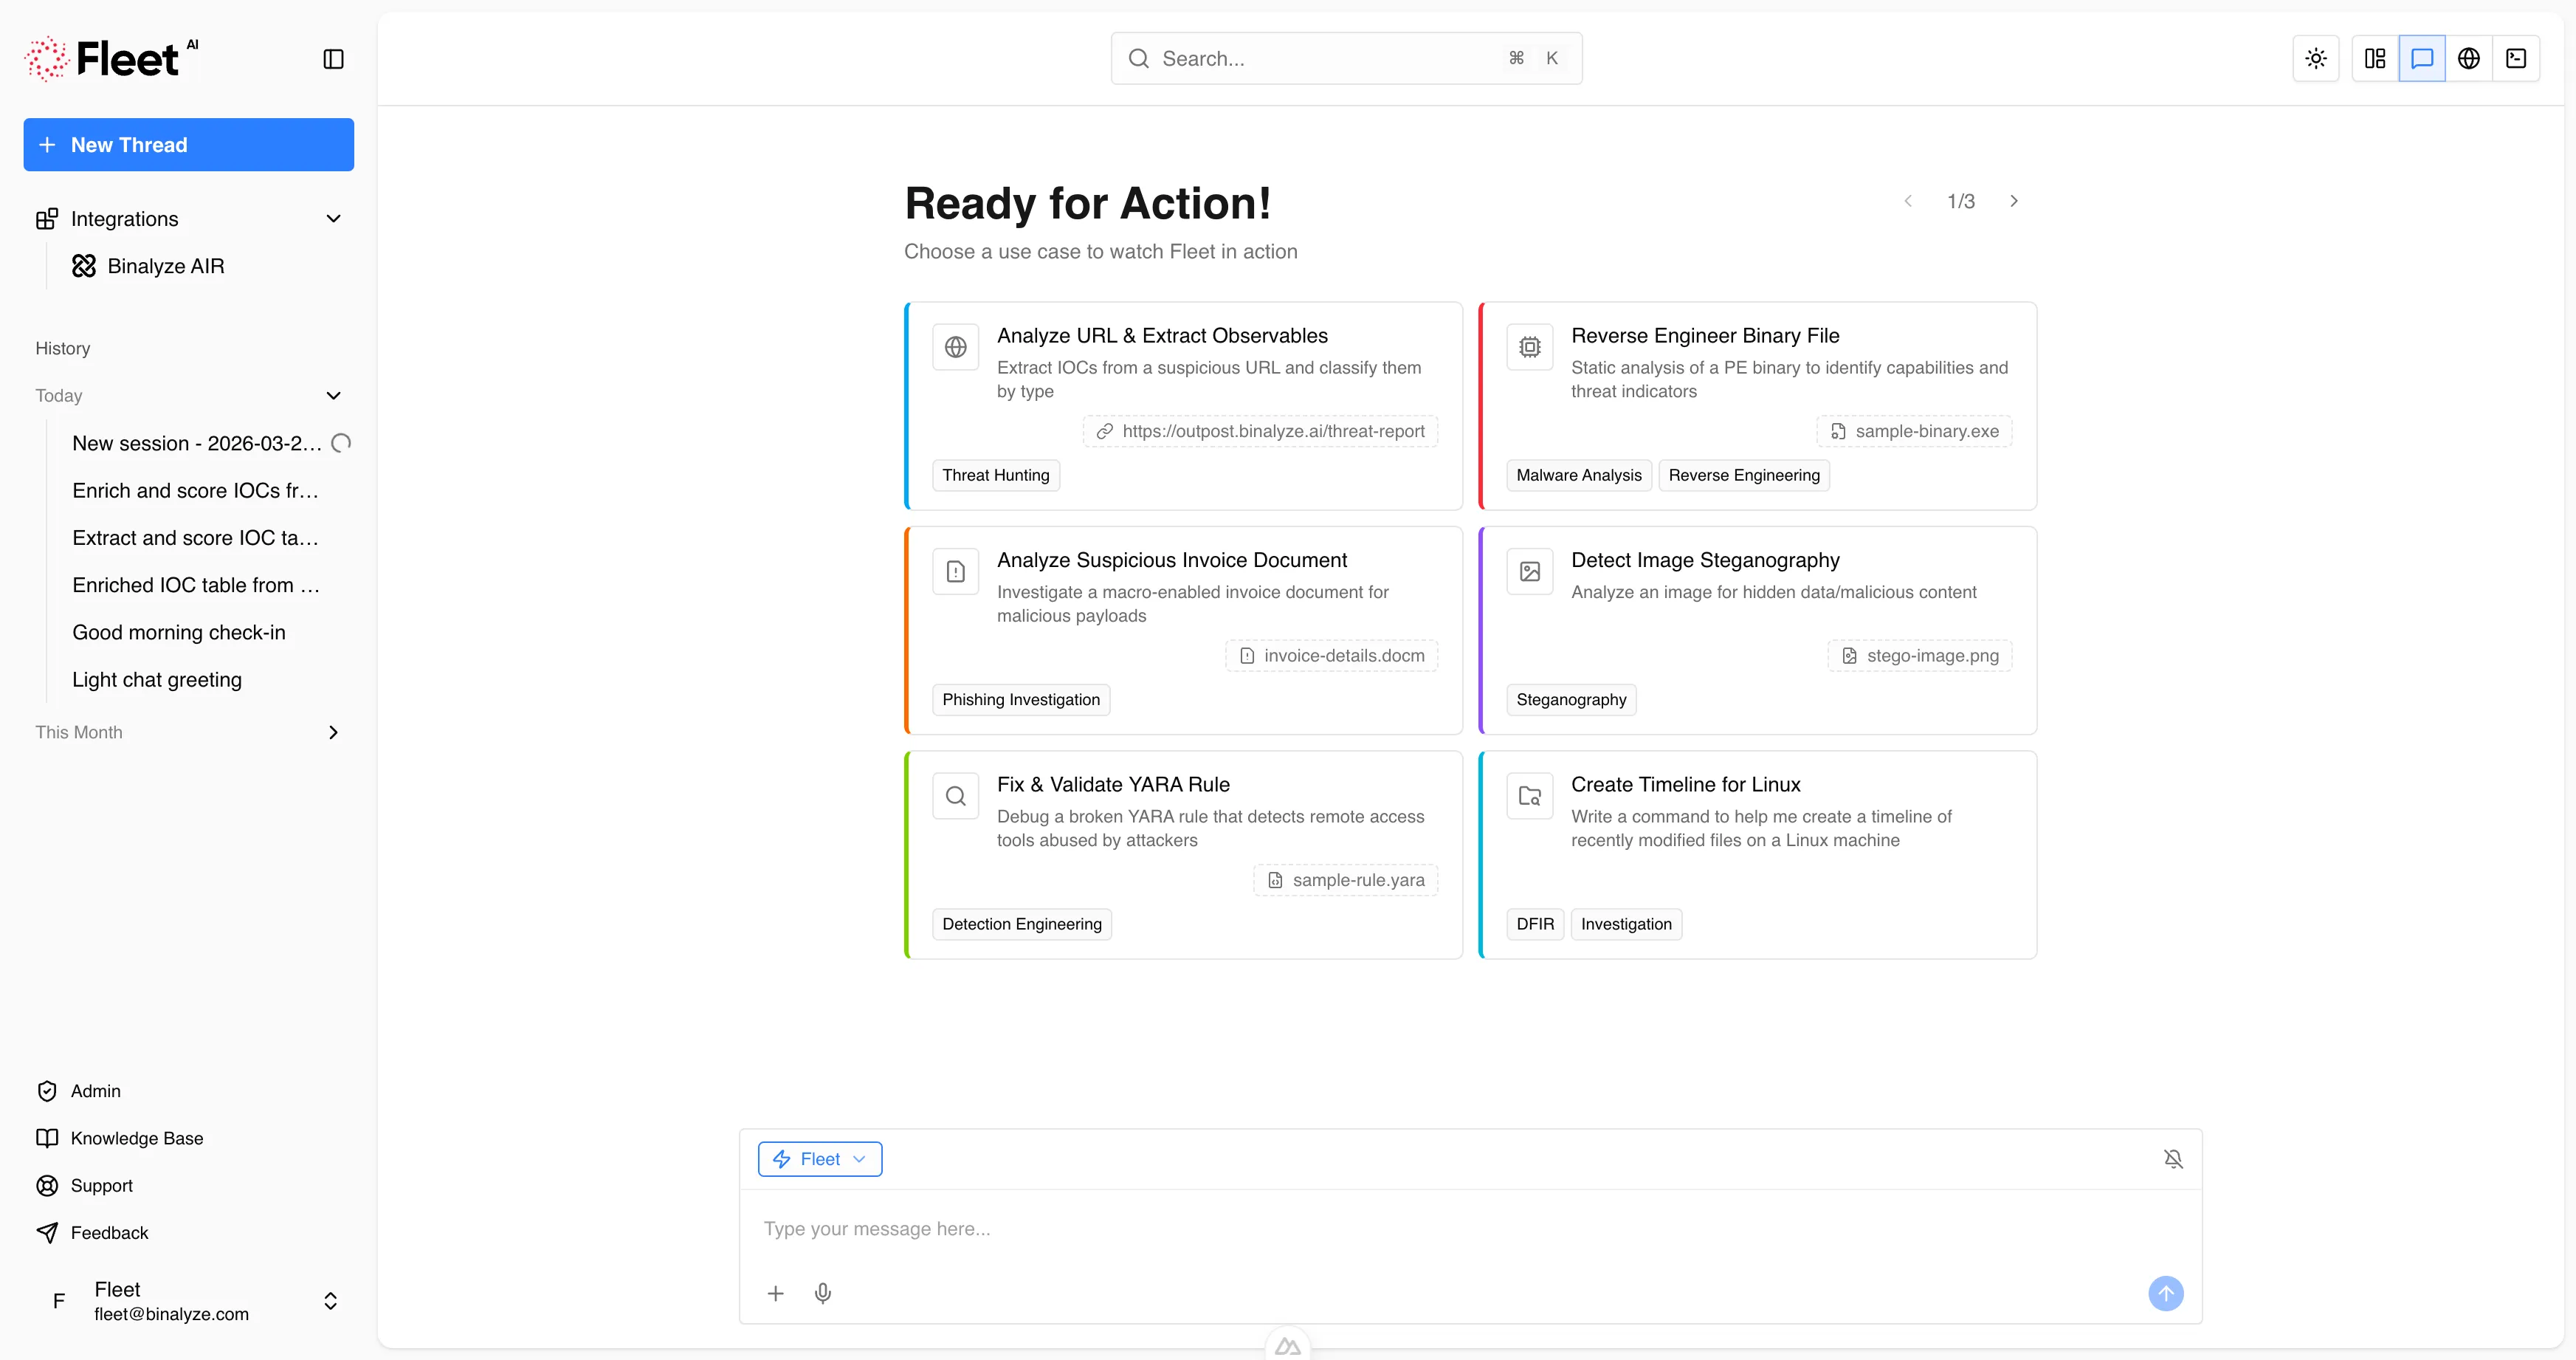Collapse the sidebar with the panel icon
The width and height of the screenshot is (2576, 1360).
tap(334, 60)
